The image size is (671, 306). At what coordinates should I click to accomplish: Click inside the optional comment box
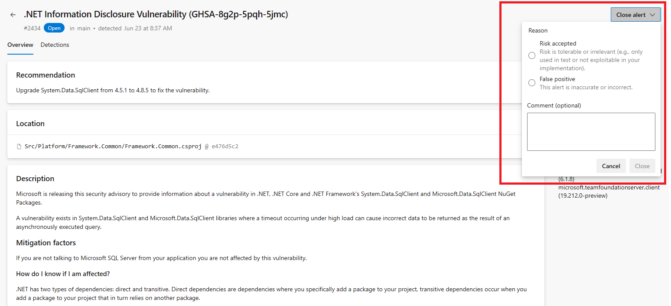pos(591,131)
